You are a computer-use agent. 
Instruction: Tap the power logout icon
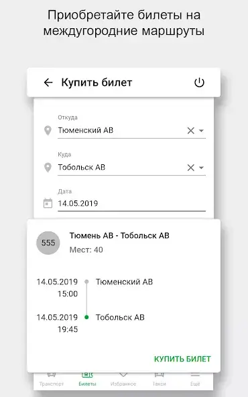(199, 82)
